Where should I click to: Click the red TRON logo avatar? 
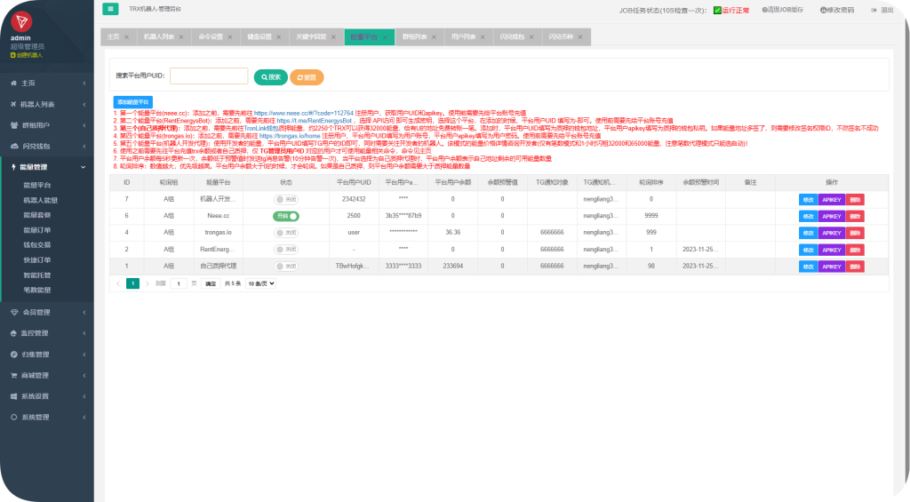[21, 22]
